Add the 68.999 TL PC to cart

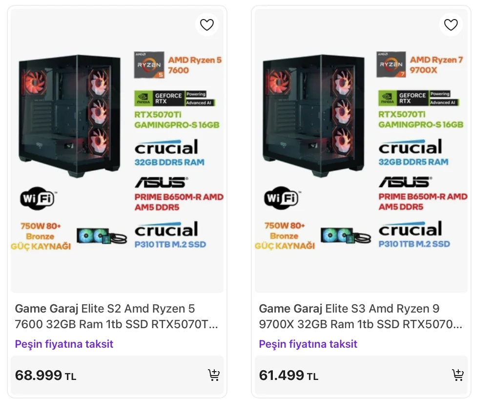click(214, 375)
